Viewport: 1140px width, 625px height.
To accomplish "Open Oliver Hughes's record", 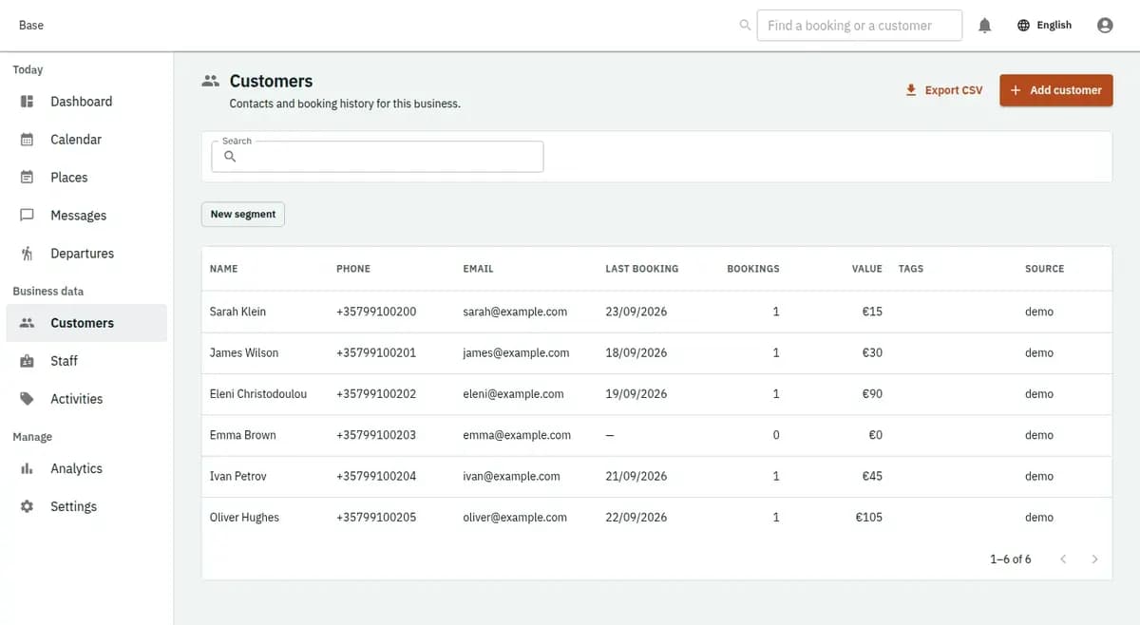I will tap(656, 518).
